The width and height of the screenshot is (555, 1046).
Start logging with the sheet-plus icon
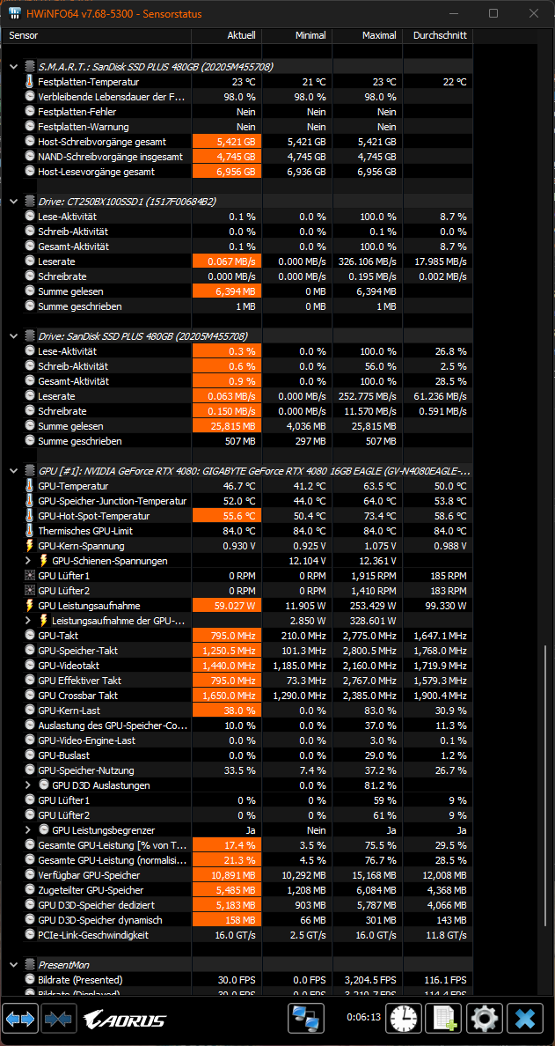coord(443,1019)
